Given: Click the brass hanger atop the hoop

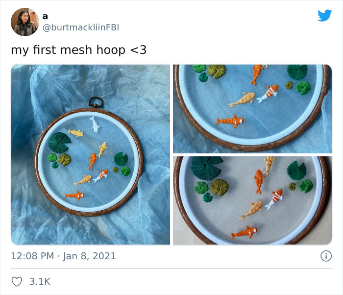Looking at the screenshot, I should [x=95, y=102].
